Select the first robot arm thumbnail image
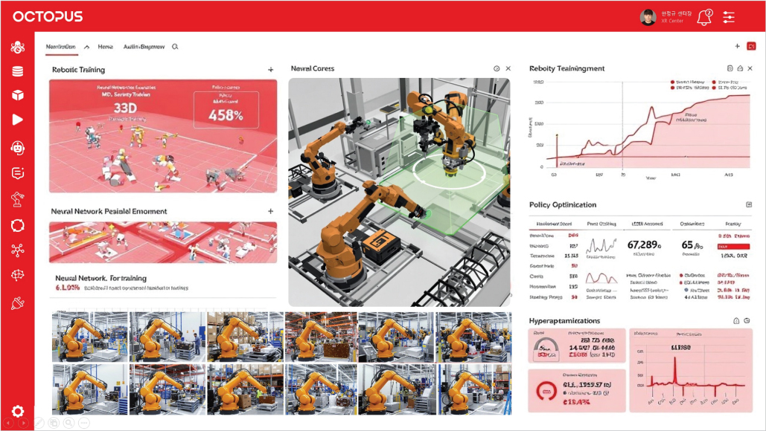The height and width of the screenshot is (431, 766). pyautogui.click(x=90, y=337)
